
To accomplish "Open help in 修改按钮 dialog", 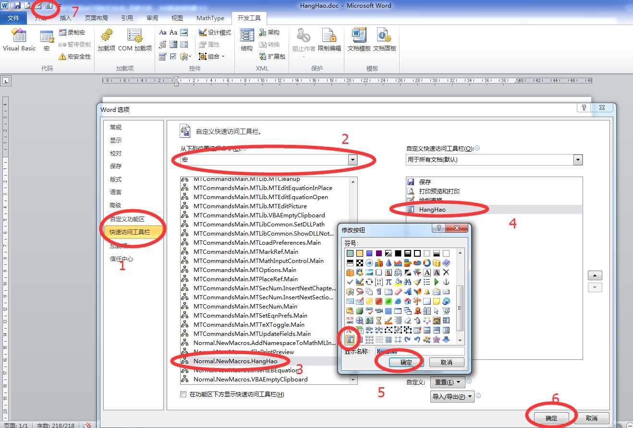I will pyautogui.click(x=438, y=228).
